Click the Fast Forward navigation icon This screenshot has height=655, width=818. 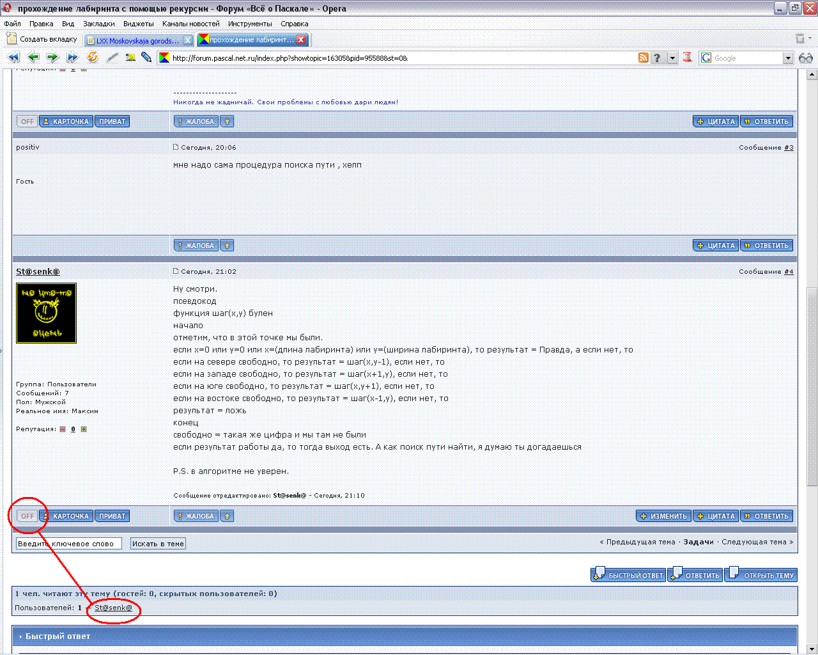click(72, 58)
